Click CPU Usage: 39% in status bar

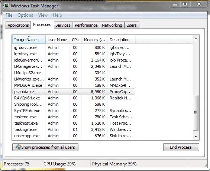[x=59, y=164]
